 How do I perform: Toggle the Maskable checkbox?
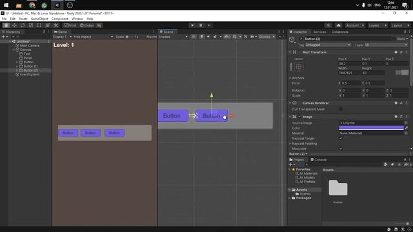click(341, 149)
